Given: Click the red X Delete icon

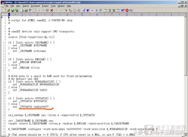Looking at the screenshot, I should (52, 10).
